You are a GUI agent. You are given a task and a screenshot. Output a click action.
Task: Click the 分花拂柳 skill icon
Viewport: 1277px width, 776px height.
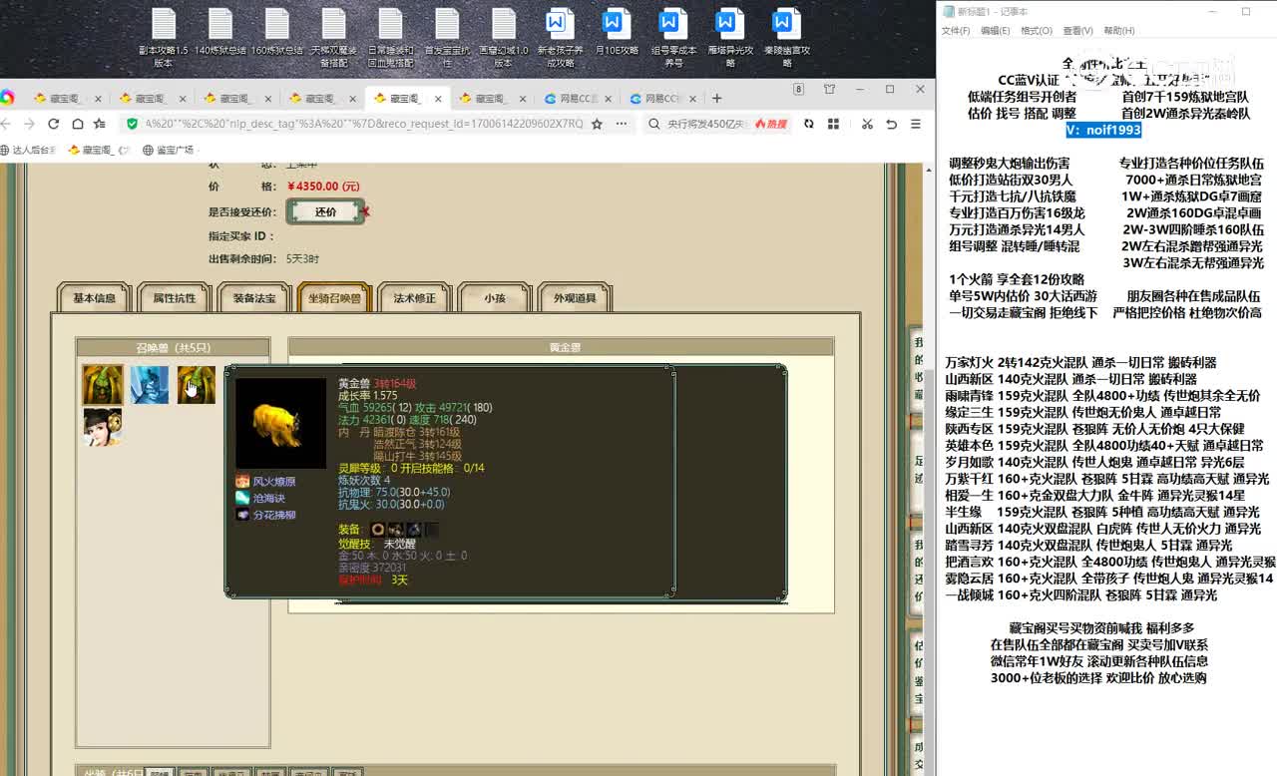pyautogui.click(x=242, y=515)
